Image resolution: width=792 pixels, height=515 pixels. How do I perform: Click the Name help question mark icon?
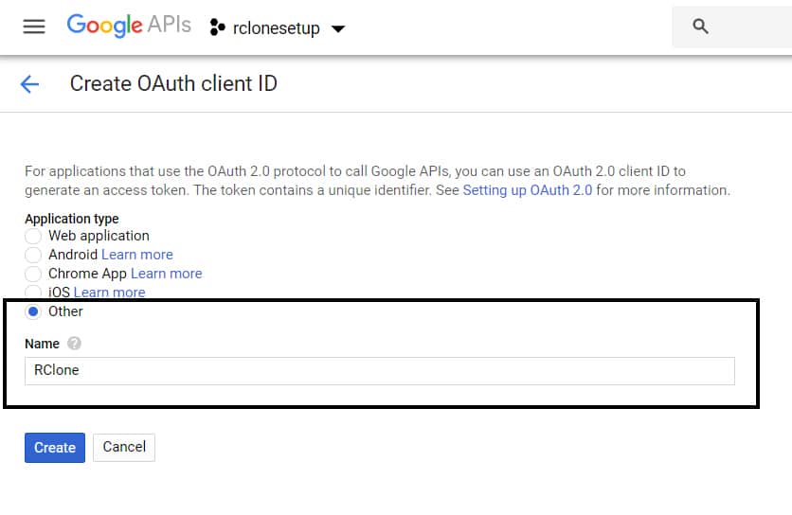click(x=74, y=344)
